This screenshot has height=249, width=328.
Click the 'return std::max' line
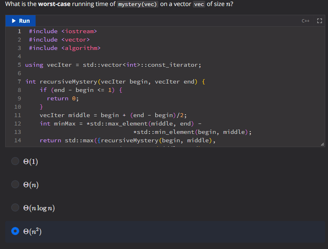[x=128, y=140]
